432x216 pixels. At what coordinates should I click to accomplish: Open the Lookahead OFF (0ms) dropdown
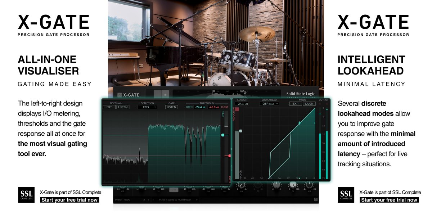pos(269,104)
